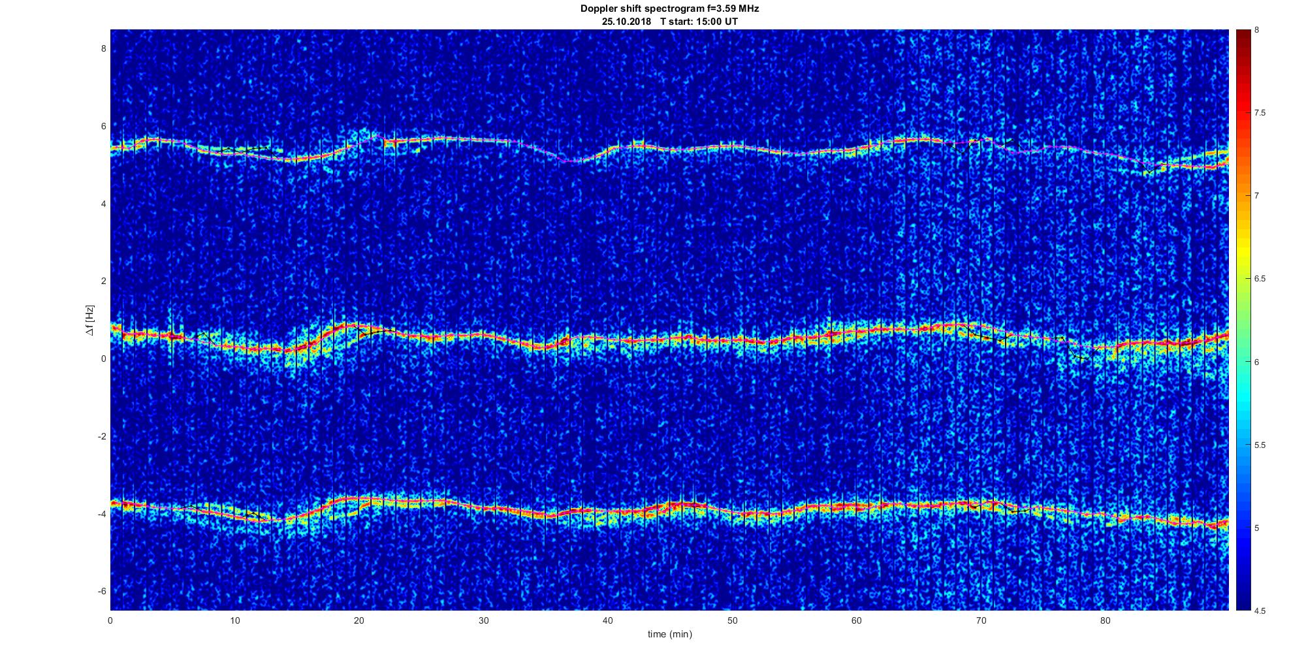Click the middle Doppler trace near 0.5 Hz

click(x=669, y=340)
